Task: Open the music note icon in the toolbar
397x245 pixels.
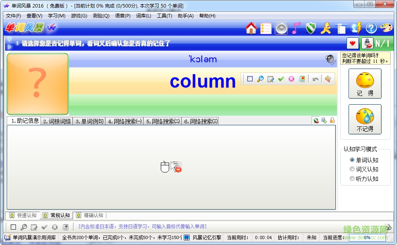Action: pyautogui.click(x=296, y=28)
